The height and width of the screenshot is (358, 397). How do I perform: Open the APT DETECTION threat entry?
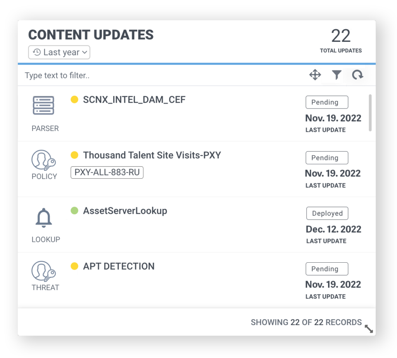pos(119,267)
